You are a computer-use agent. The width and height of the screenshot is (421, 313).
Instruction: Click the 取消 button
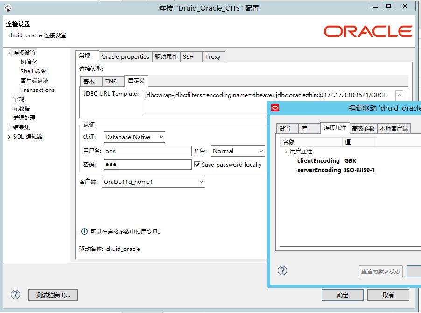point(388,295)
